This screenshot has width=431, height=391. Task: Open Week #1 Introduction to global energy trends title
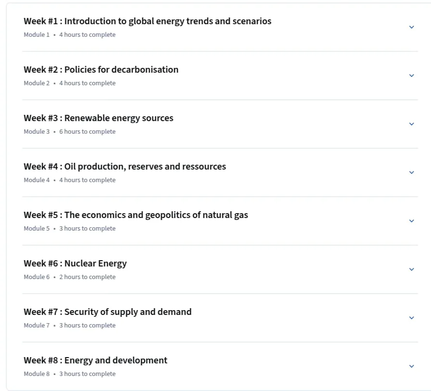(147, 21)
